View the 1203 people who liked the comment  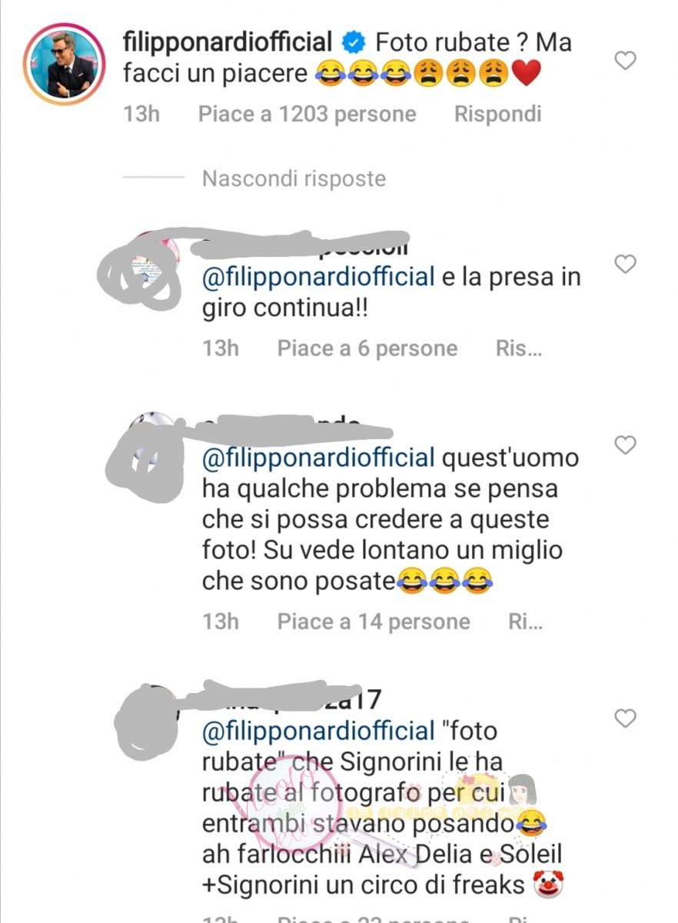pos(307,115)
